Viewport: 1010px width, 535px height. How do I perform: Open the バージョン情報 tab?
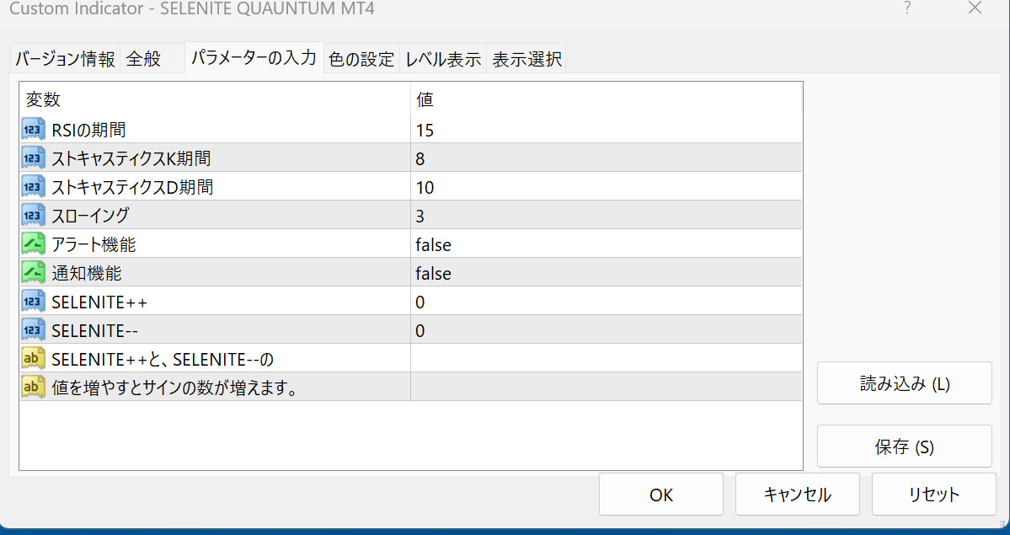coord(65,59)
